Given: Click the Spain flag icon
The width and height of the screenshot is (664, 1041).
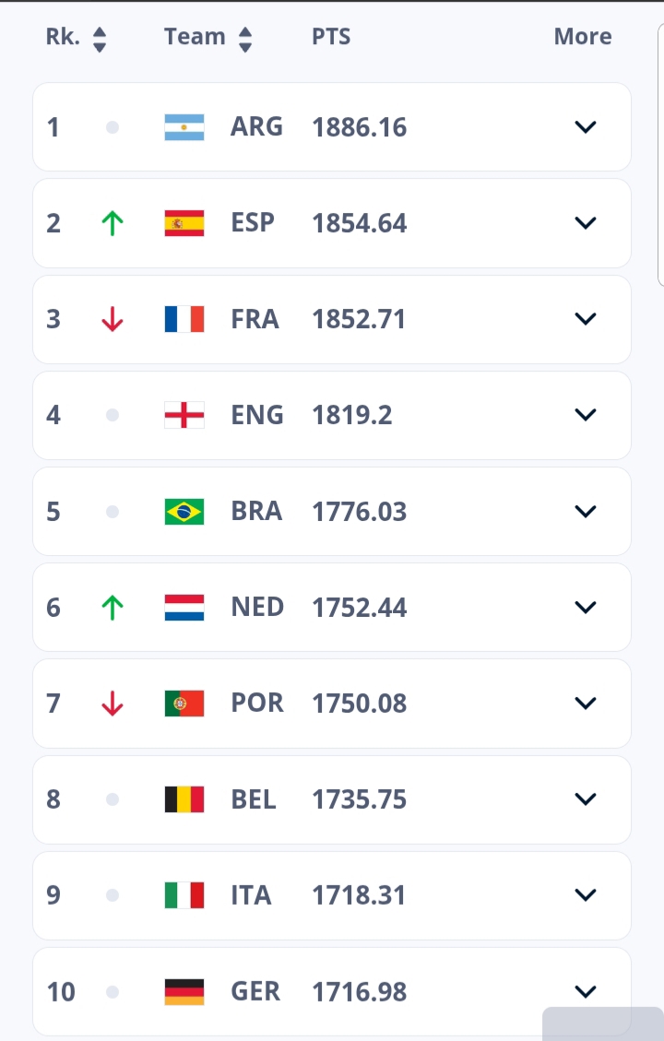Looking at the screenshot, I should pos(184,223).
